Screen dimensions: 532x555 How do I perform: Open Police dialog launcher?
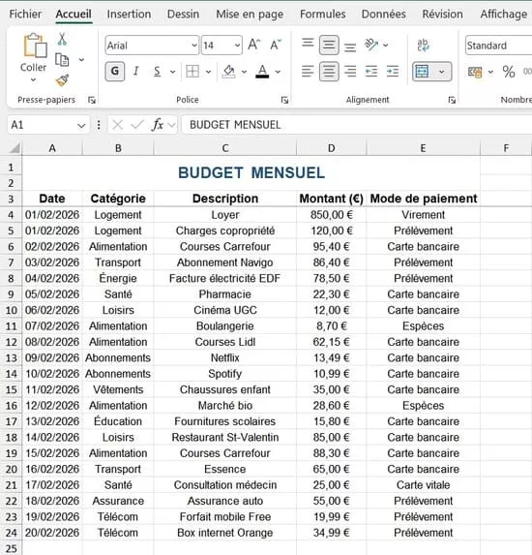coord(284,100)
